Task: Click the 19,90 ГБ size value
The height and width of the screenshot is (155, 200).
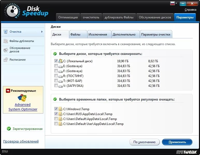Action: 123,61
